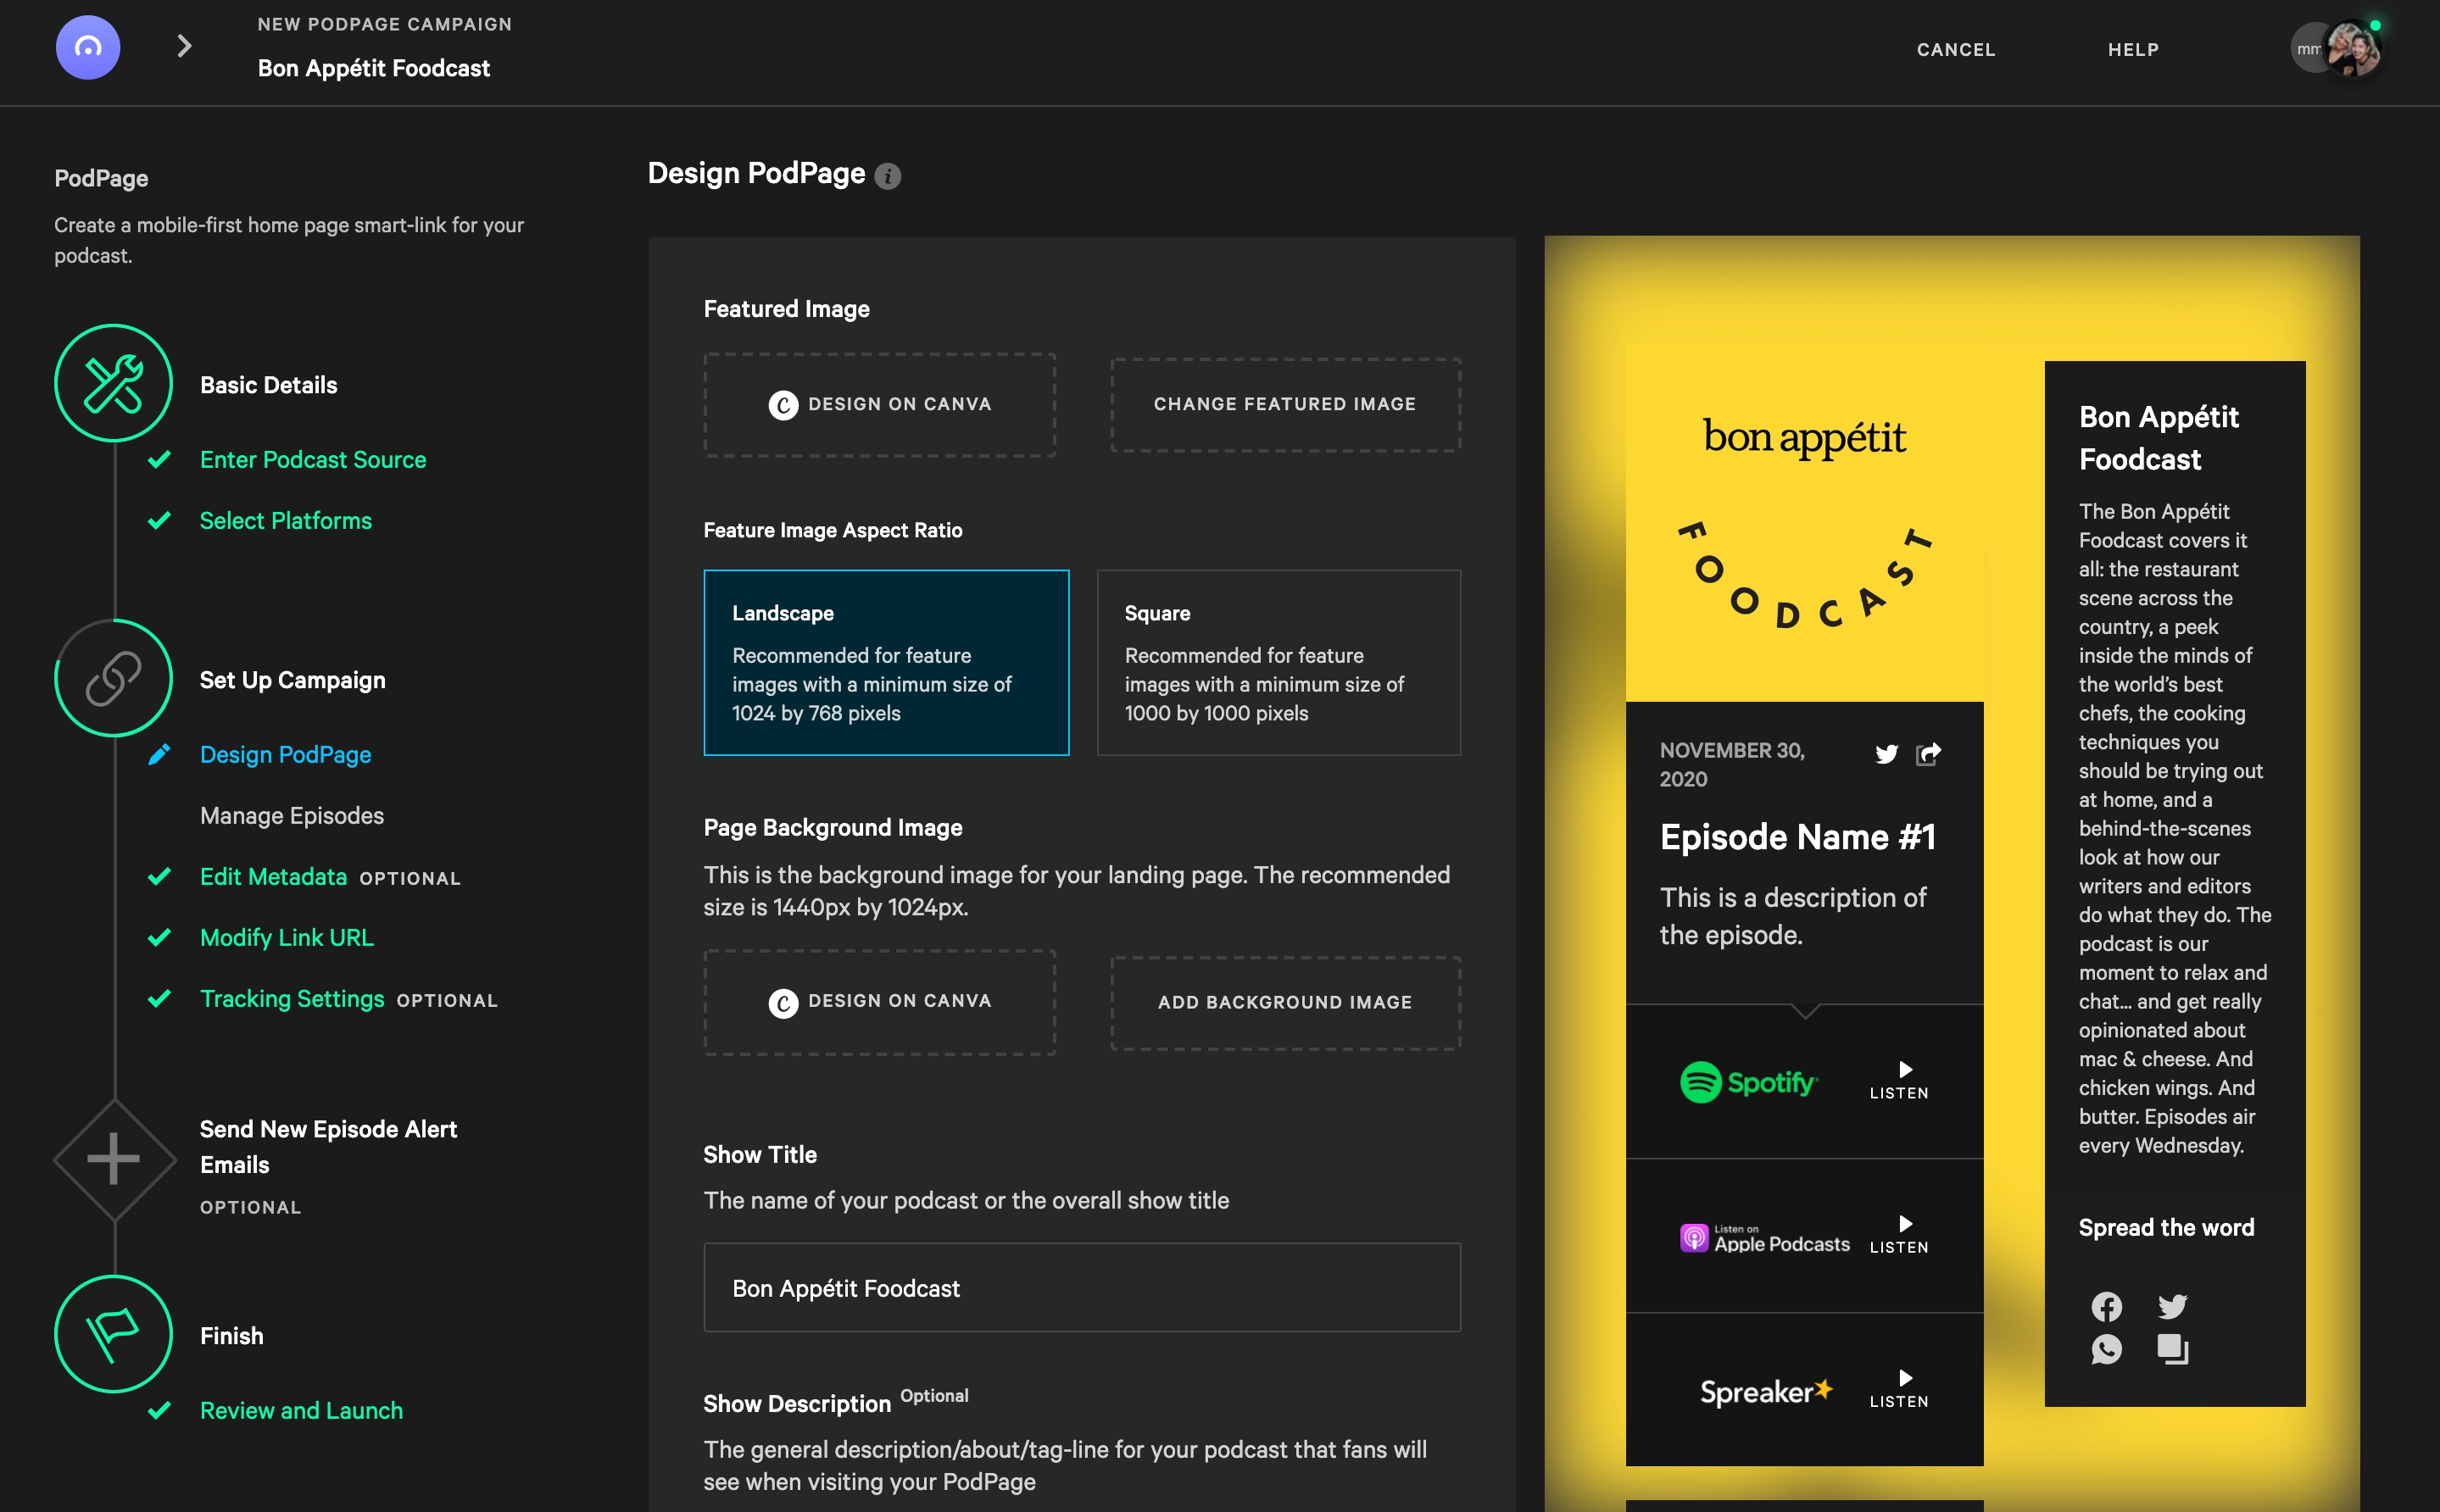Click into the Show Title input field
2440x1512 pixels.
pos(1082,1288)
